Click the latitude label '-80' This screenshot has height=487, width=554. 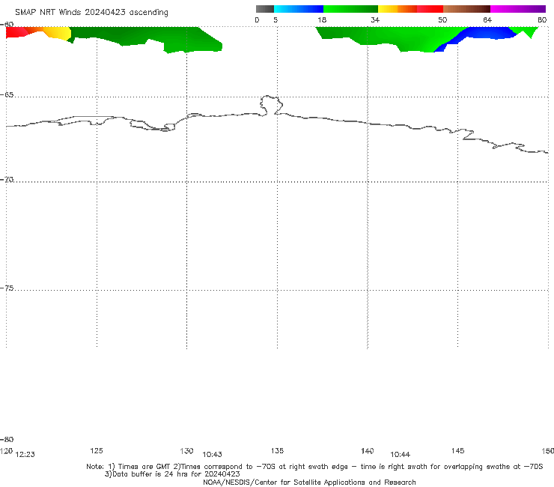point(7,439)
